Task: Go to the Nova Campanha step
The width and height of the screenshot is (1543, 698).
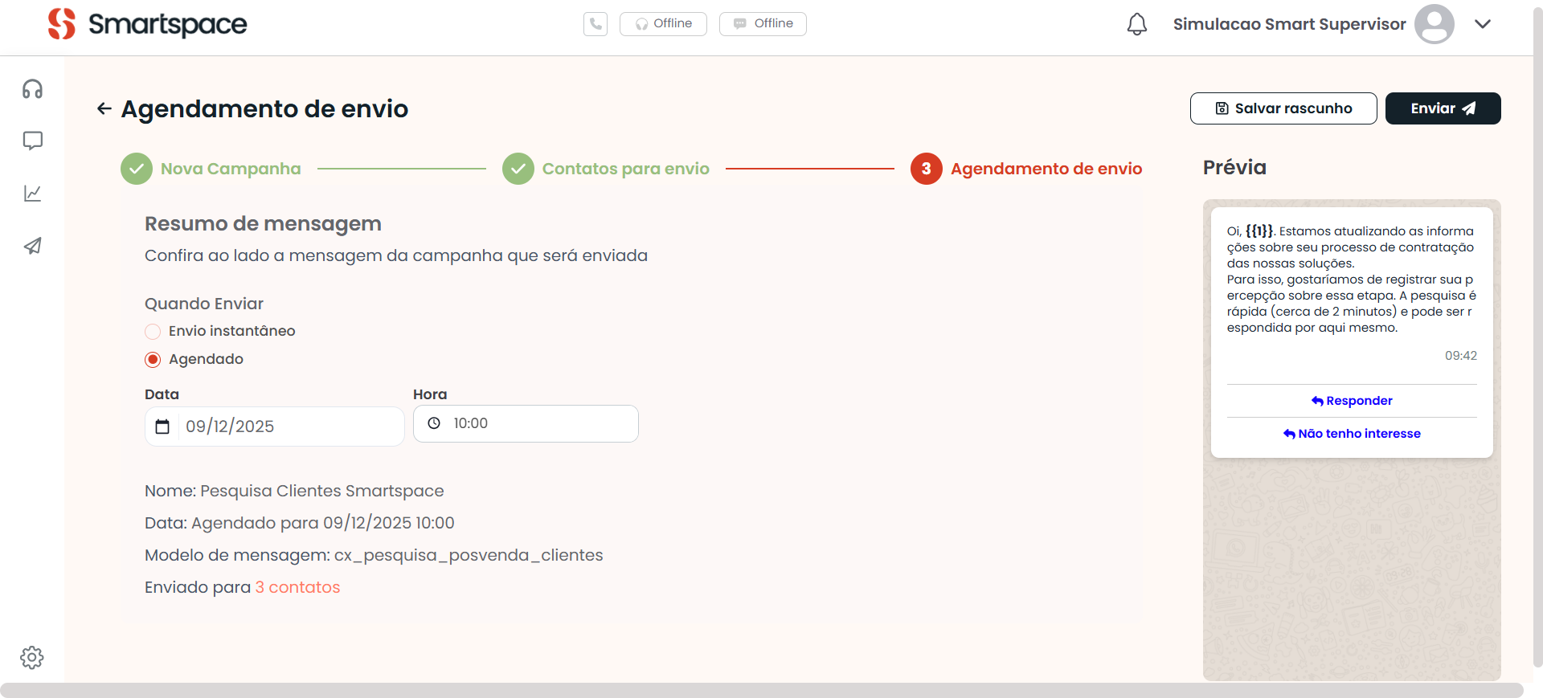Action: point(230,169)
